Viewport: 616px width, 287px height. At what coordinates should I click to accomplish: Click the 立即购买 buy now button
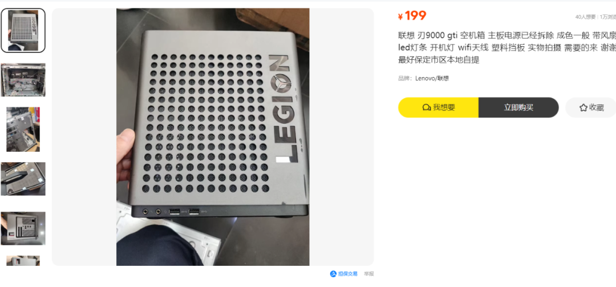point(518,107)
